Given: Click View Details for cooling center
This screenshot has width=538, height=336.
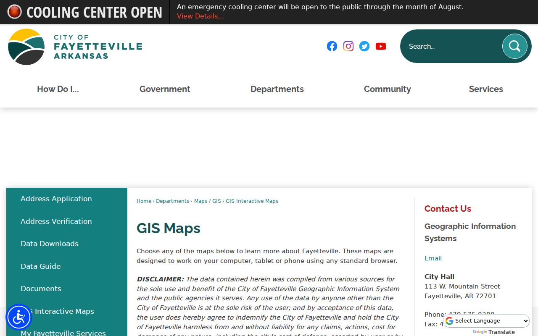Looking at the screenshot, I should coord(200,16).
